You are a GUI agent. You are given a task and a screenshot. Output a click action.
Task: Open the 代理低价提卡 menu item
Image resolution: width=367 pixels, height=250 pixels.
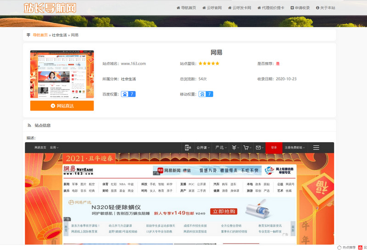point(271,8)
